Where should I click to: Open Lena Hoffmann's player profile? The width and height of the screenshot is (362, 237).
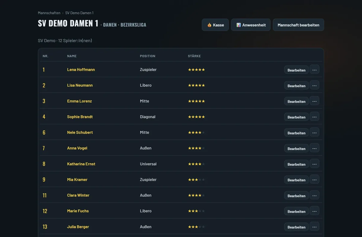pos(81,69)
